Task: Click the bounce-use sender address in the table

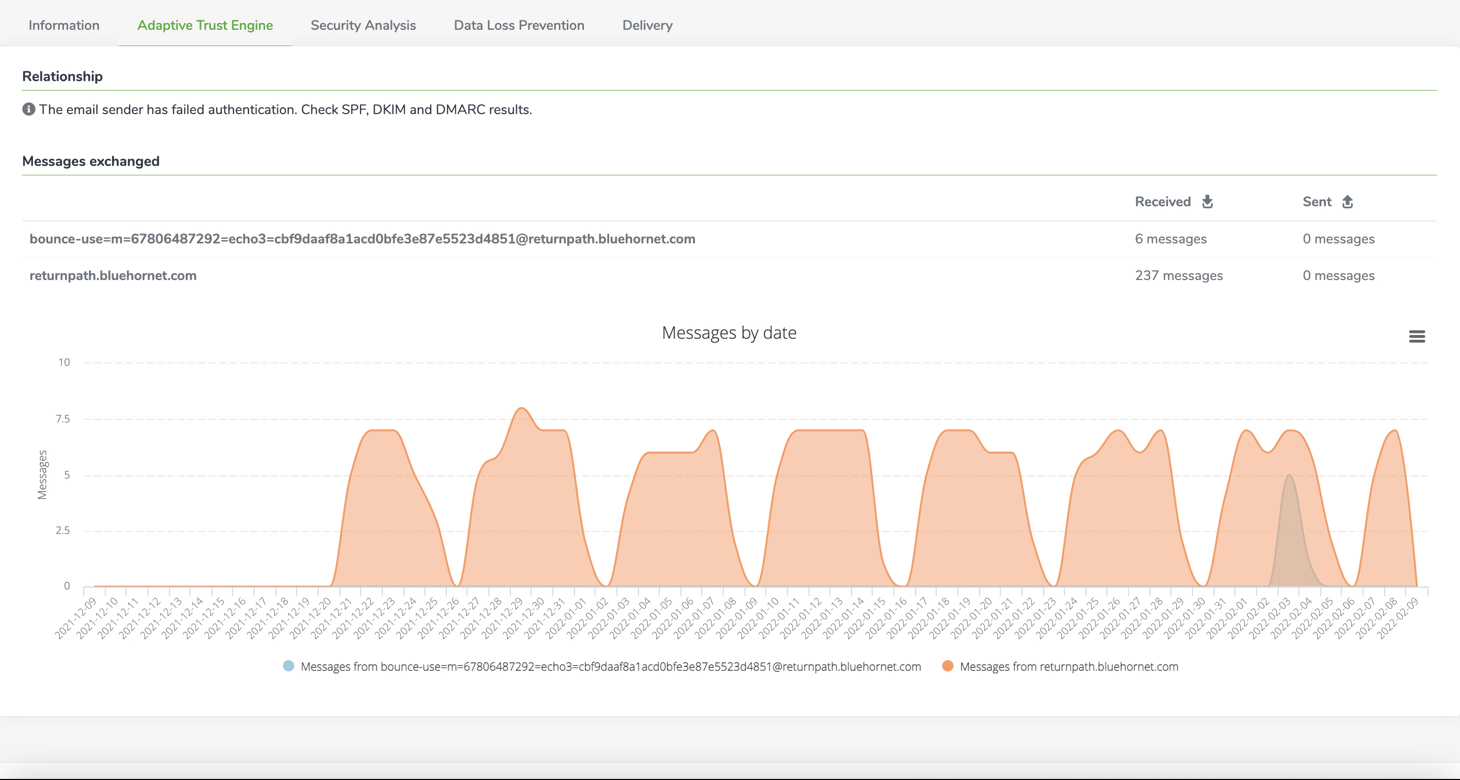Action: pos(362,239)
